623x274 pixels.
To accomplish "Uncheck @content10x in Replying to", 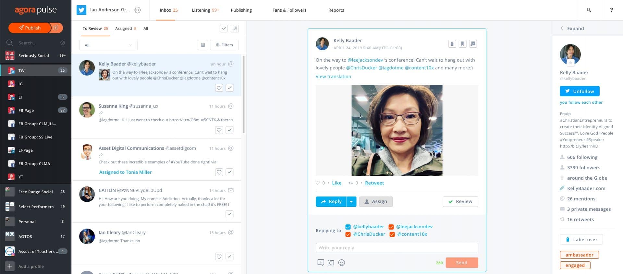I will [392, 234].
